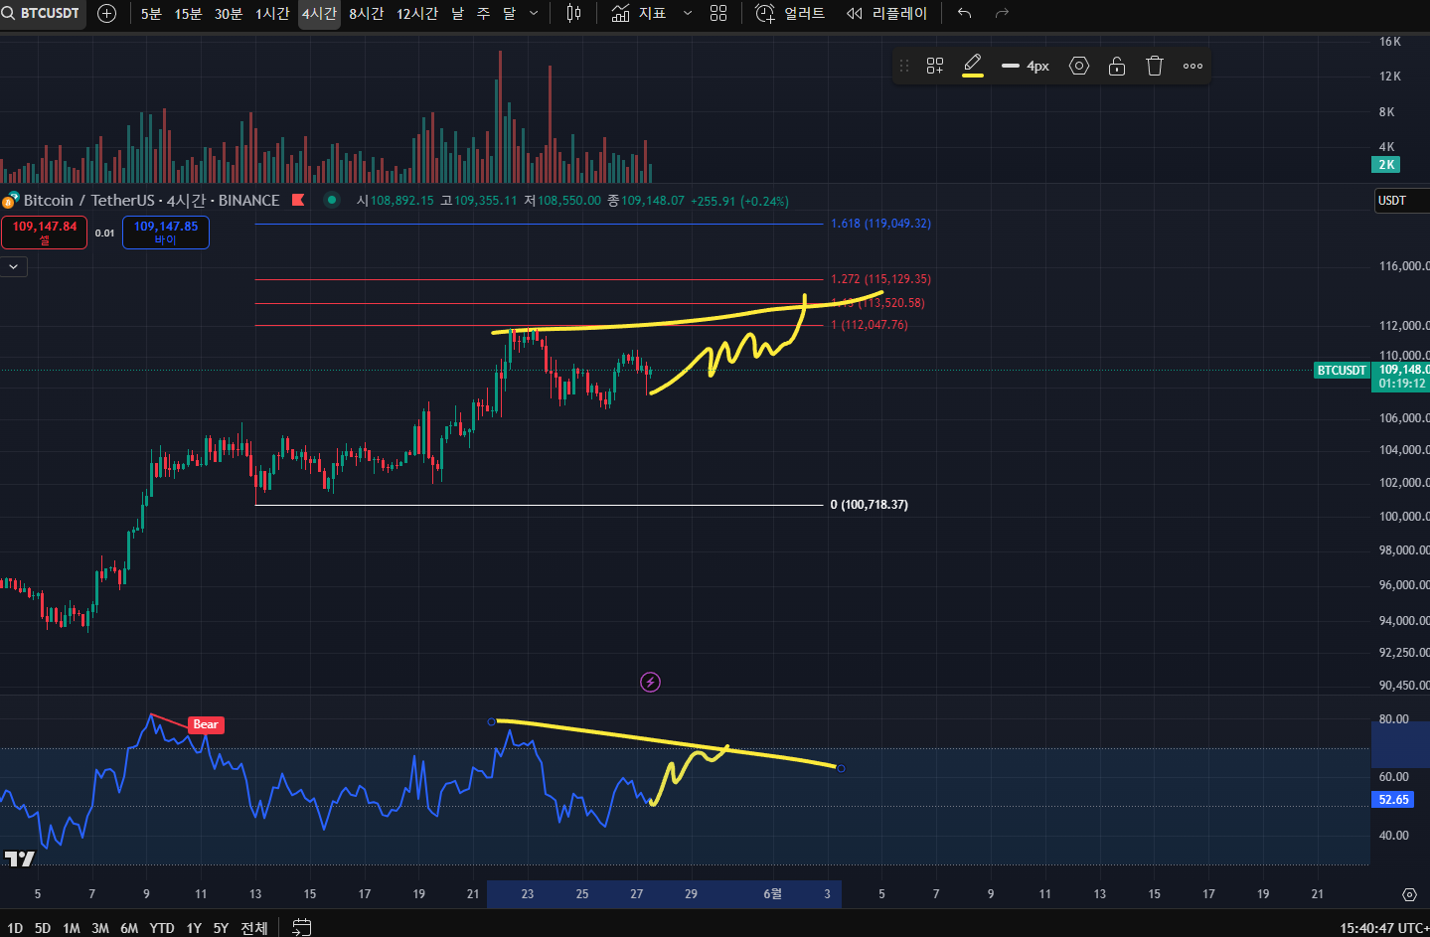Image resolution: width=1430 pixels, height=937 pixels.
Task: Open time axis settings gear icon
Action: [x=1409, y=894]
